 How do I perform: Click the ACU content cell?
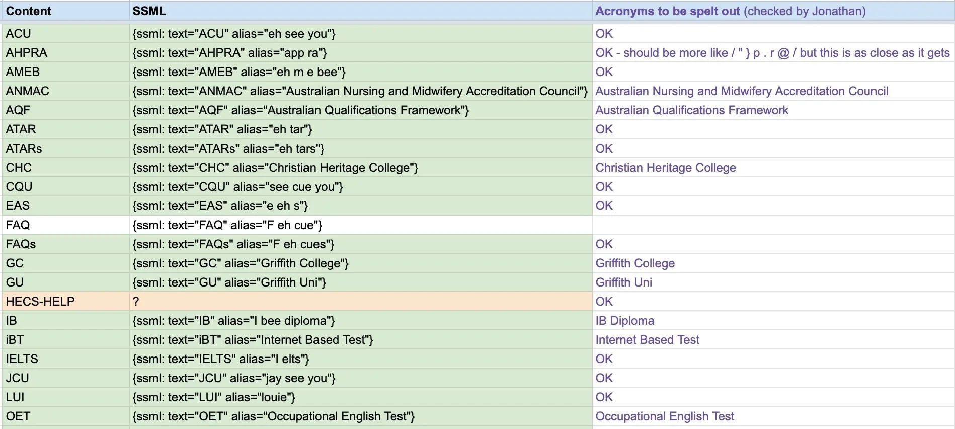click(x=66, y=34)
